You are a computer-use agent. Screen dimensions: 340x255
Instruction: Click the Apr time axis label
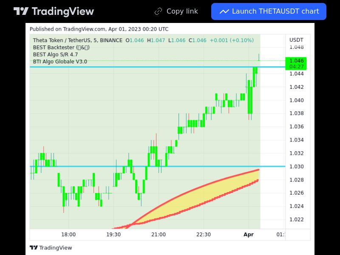pos(249,235)
